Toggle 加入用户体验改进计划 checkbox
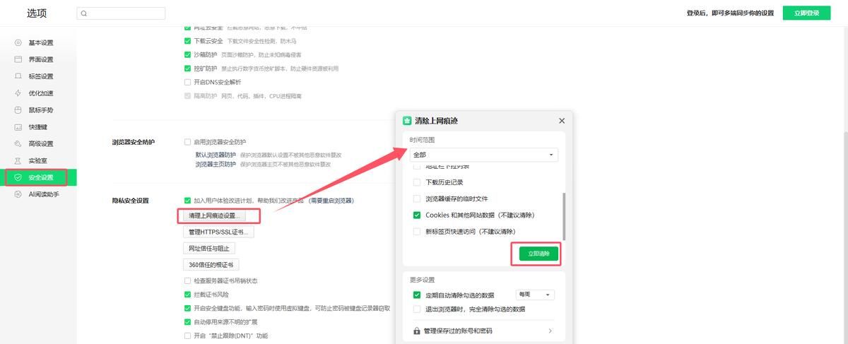The height and width of the screenshot is (344, 848). click(187, 201)
